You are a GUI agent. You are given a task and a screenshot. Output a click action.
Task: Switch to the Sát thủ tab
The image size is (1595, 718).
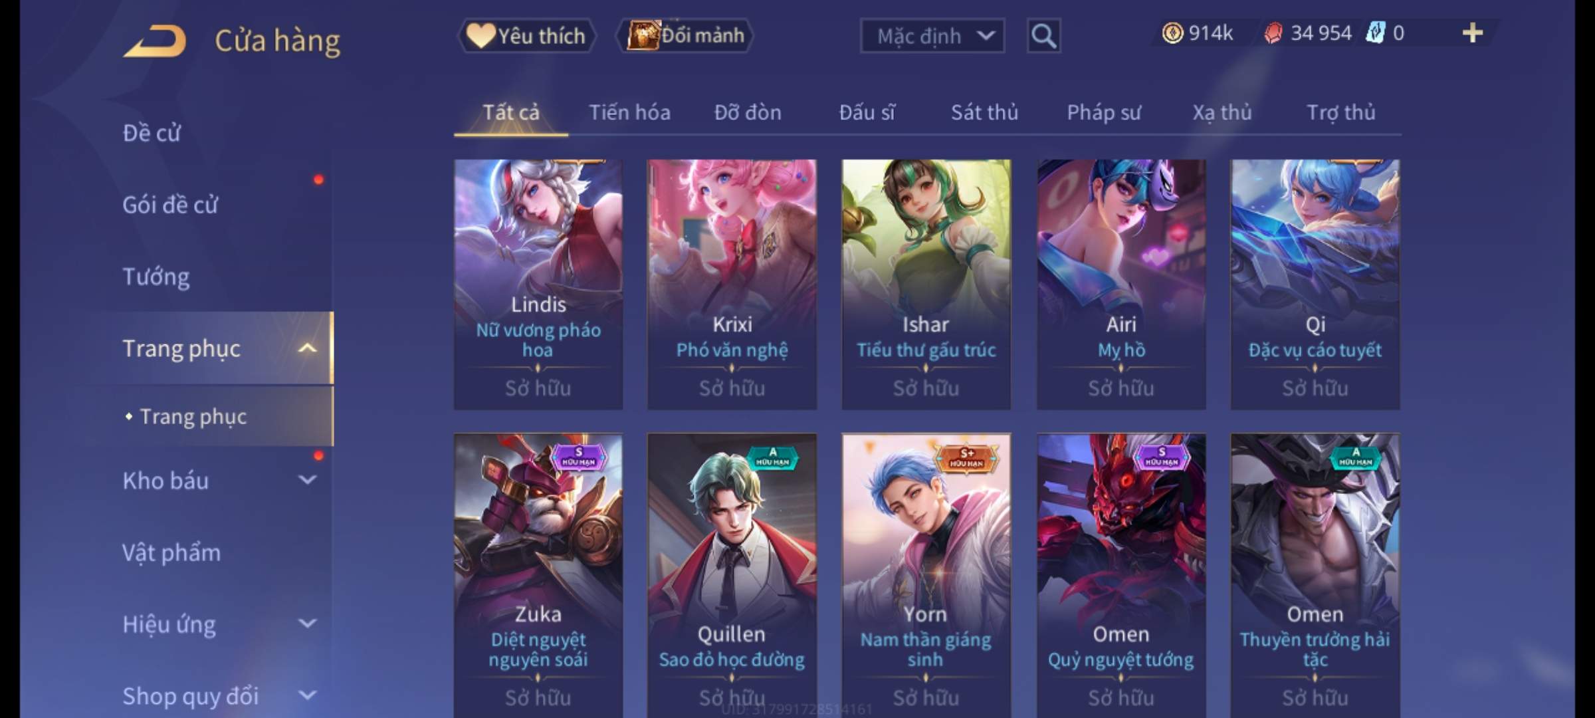[984, 112]
